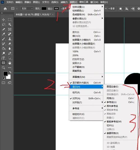Expand the 校样设置(U) submenu
The width and height of the screenshot is (140, 150).
pyautogui.click(x=86, y=7)
